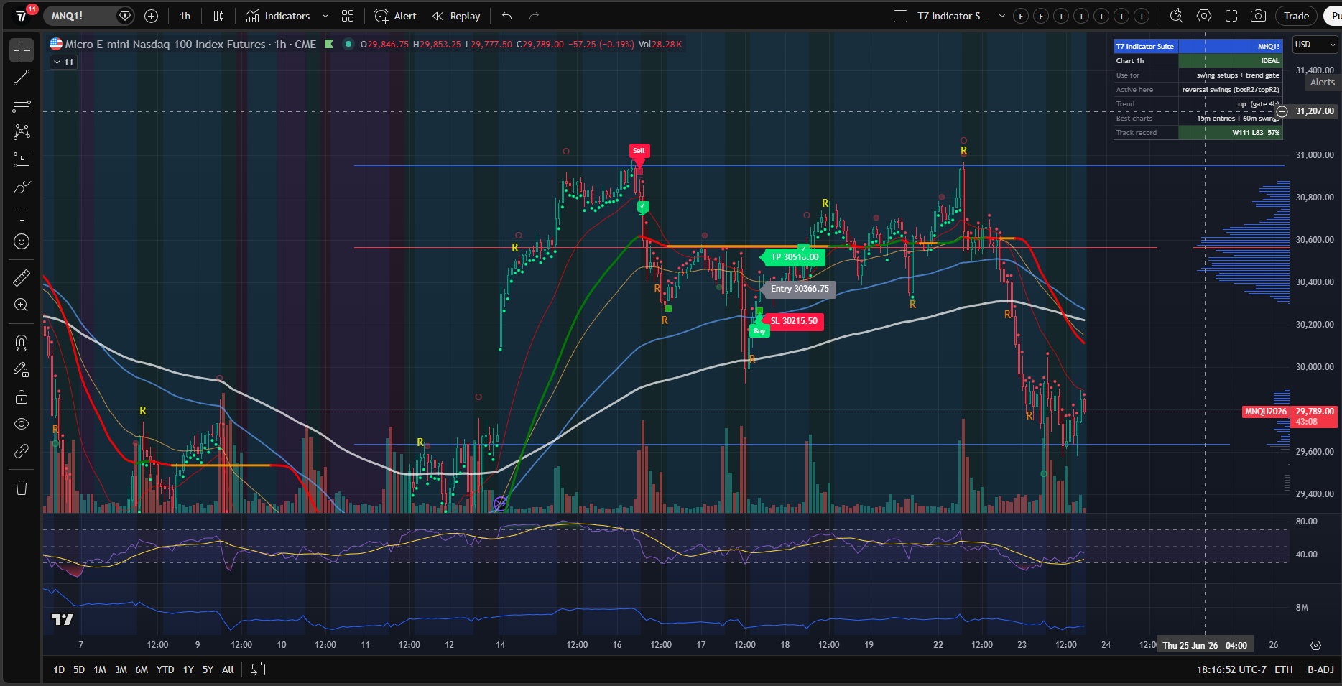
Task: Click the green Buy signal marker
Action: [x=759, y=331]
